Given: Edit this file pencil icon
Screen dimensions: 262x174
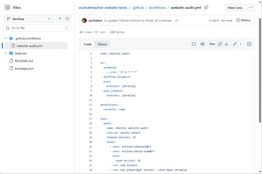Looking at the screenshot, I should point(235,44).
